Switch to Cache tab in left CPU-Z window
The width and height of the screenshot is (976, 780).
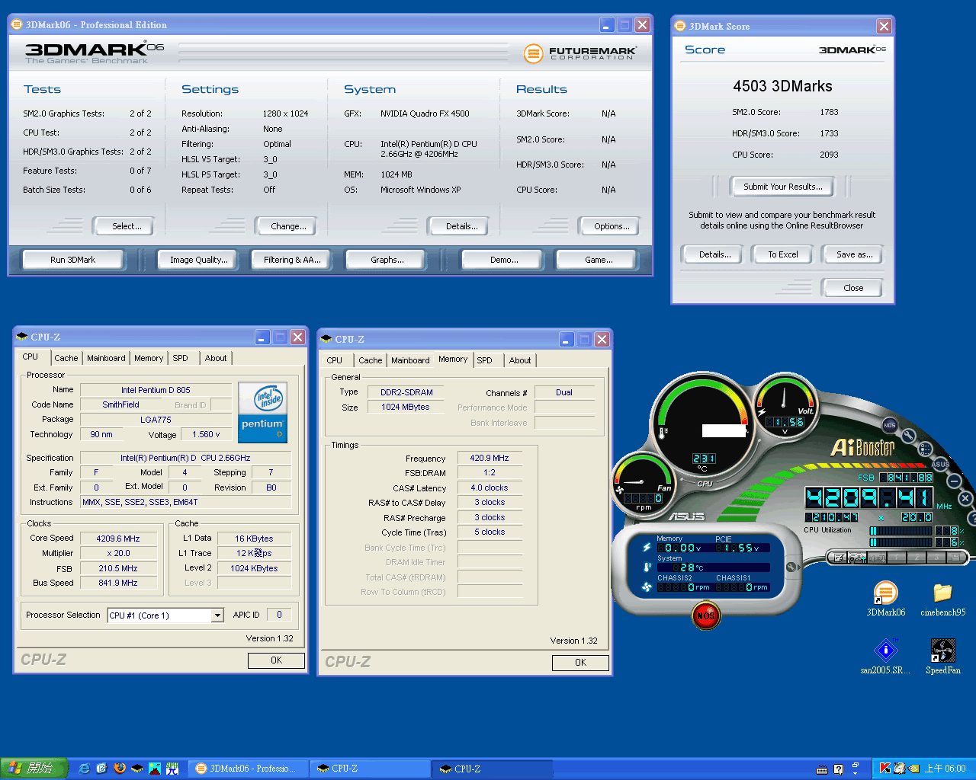point(66,358)
